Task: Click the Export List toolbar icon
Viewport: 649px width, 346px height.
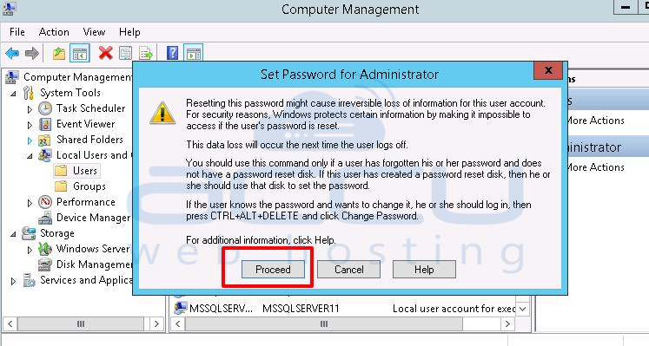Action: point(146,53)
